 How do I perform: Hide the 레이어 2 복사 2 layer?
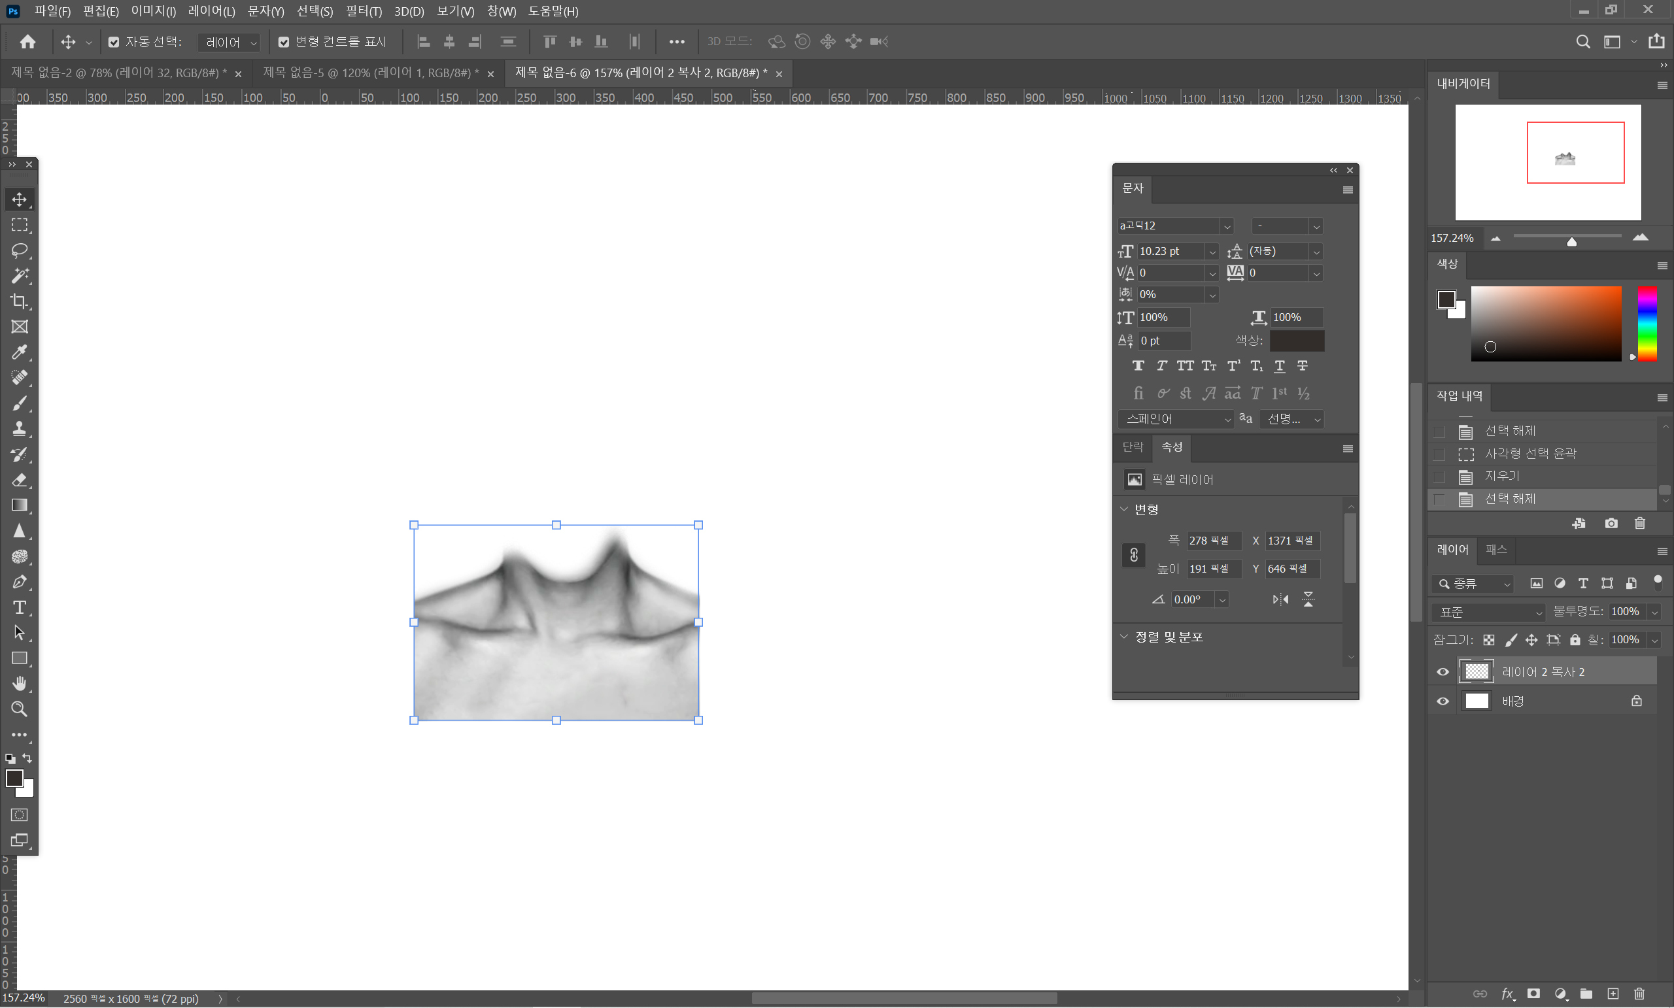tap(1443, 672)
